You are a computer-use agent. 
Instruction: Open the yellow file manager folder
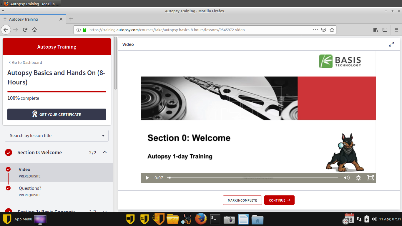[x=173, y=219]
